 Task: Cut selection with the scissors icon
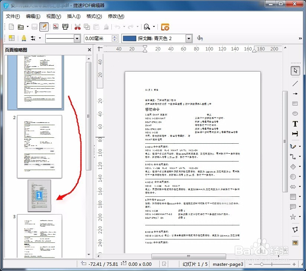78,27
